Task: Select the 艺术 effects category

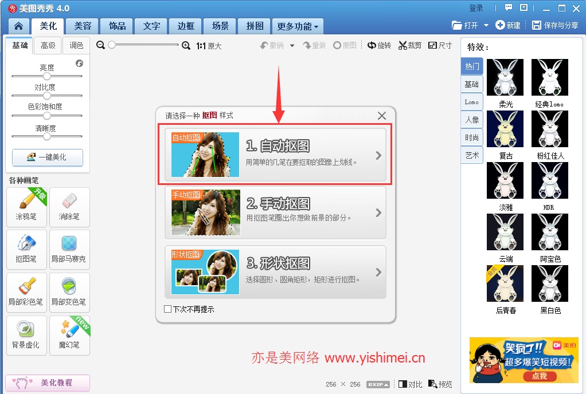Action: click(472, 155)
